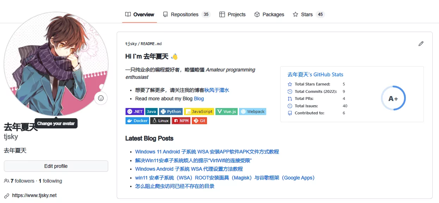Screen dimensions: 439x203
Task: Open the Repositories tab
Action: click(x=186, y=14)
